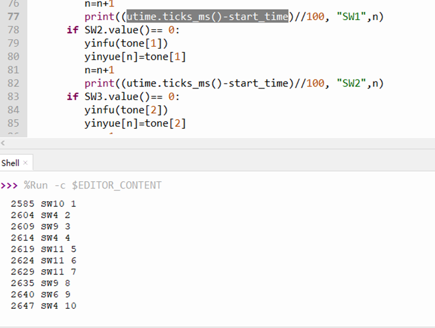Click the yinyue[n]=tone[1] assignment

pyautogui.click(x=135, y=56)
